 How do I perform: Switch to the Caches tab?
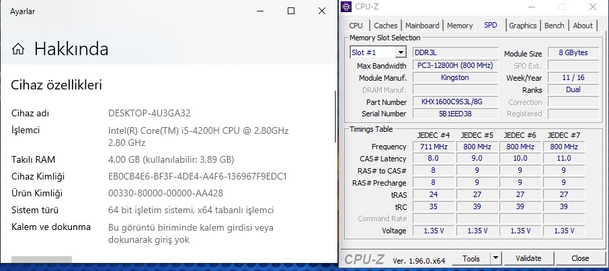point(386,26)
